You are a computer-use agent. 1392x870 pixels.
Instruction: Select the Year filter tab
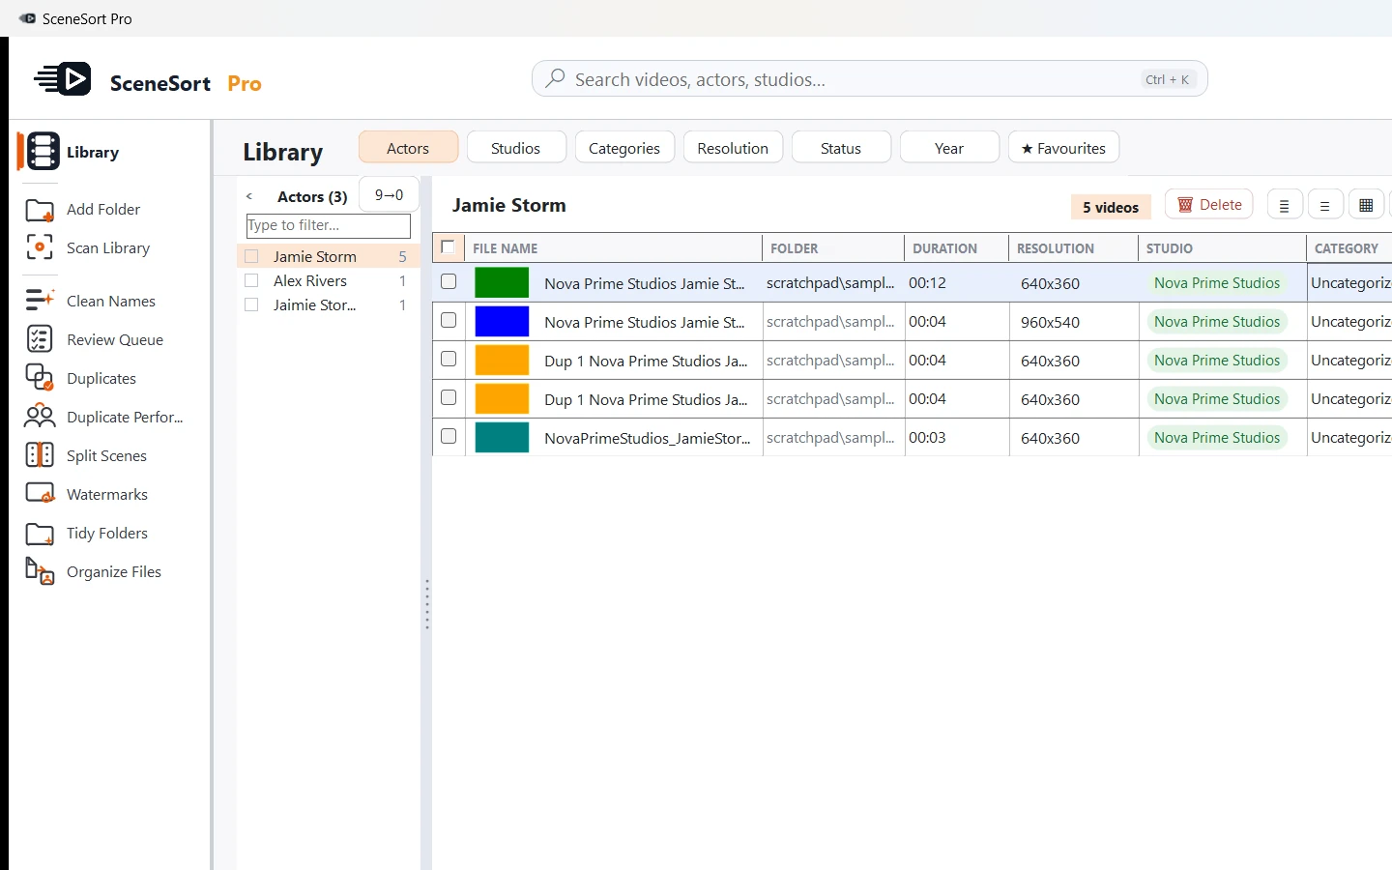(949, 148)
